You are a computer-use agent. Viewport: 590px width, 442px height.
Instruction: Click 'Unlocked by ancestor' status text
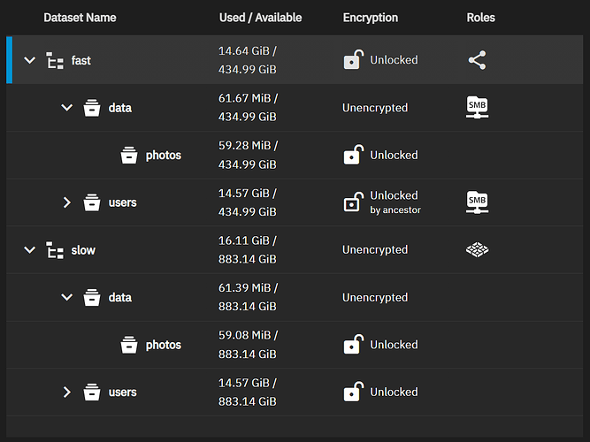tap(395, 202)
